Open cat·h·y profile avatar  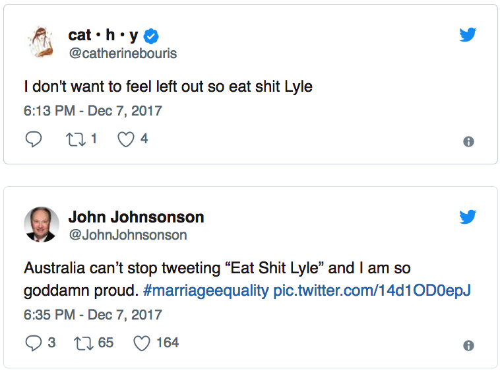(x=42, y=44)
